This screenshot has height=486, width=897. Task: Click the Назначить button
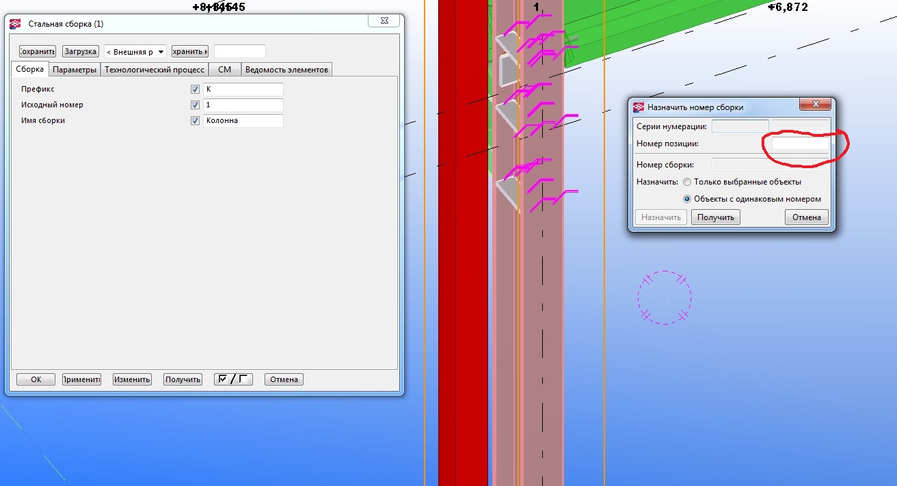661,217
